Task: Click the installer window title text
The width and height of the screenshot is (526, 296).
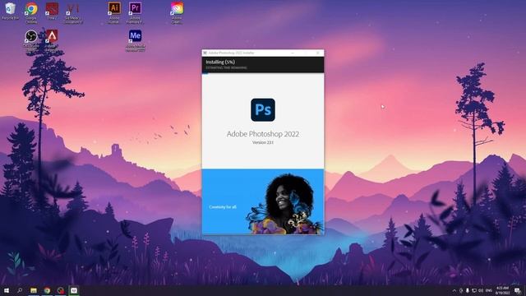Action: [232, 53]
